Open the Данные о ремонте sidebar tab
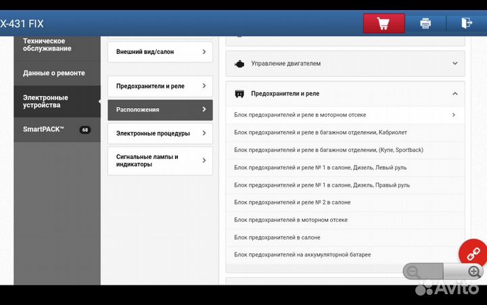 pyautogui.click(x=57, y=72)
